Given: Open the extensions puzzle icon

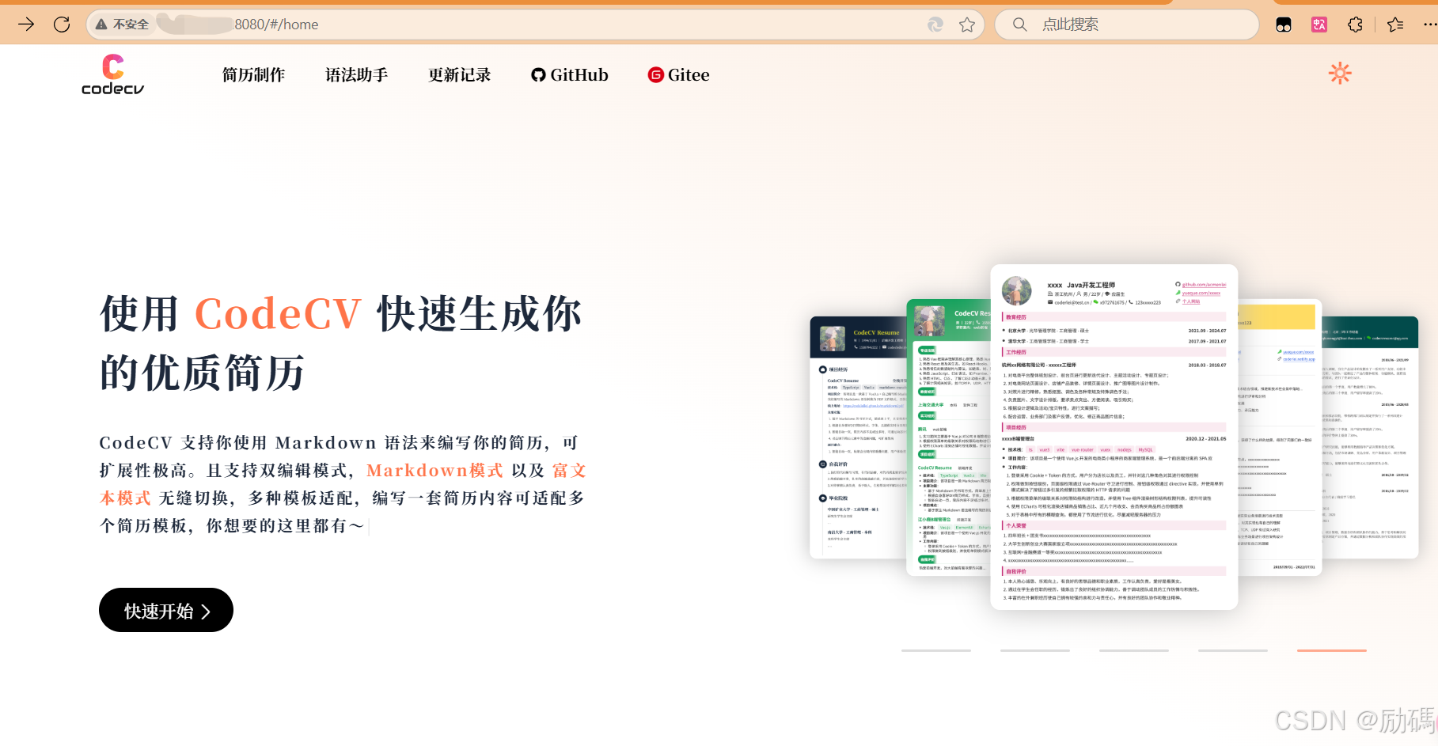Looking at the screenshot, I should click(1356, 25).
